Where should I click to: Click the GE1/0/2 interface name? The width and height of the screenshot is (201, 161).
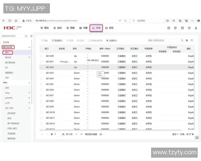click(x=50, y=67)
